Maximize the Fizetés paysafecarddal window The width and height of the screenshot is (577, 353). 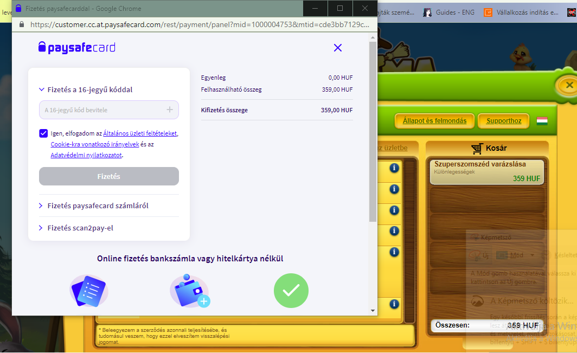coord(340,8)
